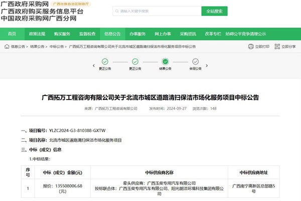
Task: Click the first 更正公告 checkmark step icon
Action: click(104, 62)
